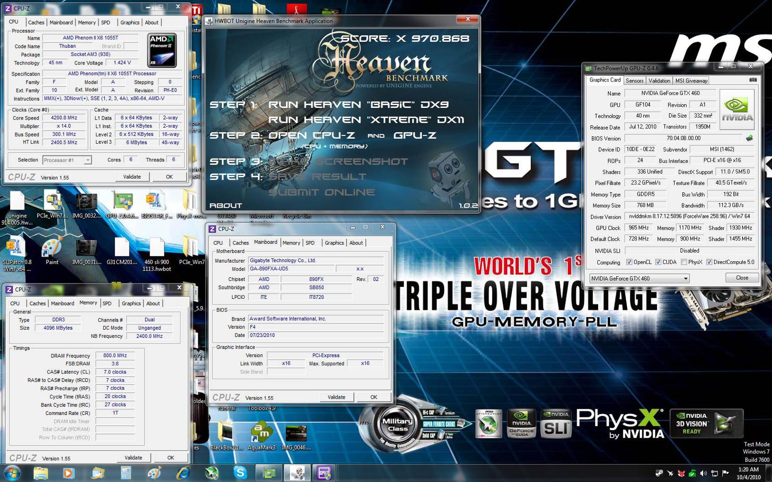772x482 pixels.
Task: Switch to the Validation tab in GPU-Z
Action: [x=659, y=80]
